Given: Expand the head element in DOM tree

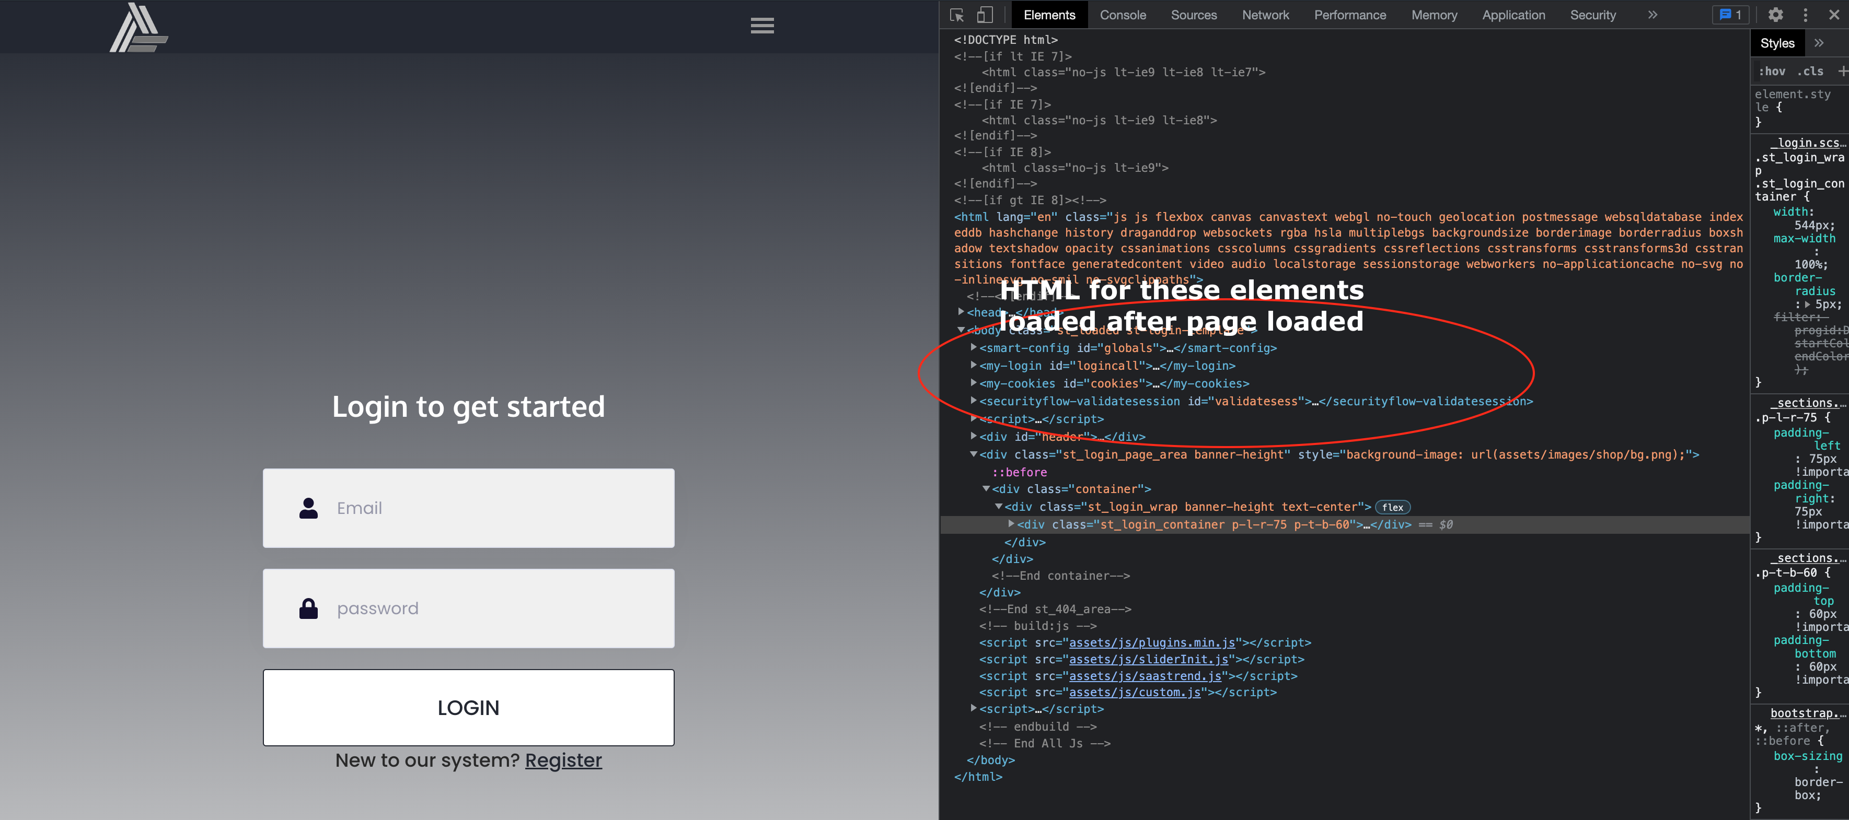Looking at the screenshot, I should (x=962, y=311).
